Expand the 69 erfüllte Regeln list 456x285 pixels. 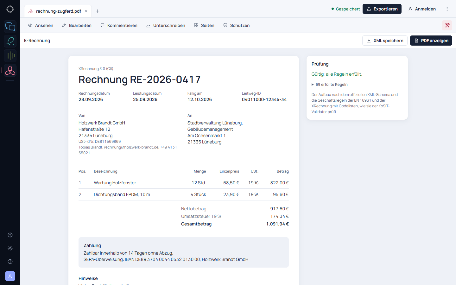[x=330, y=85]
